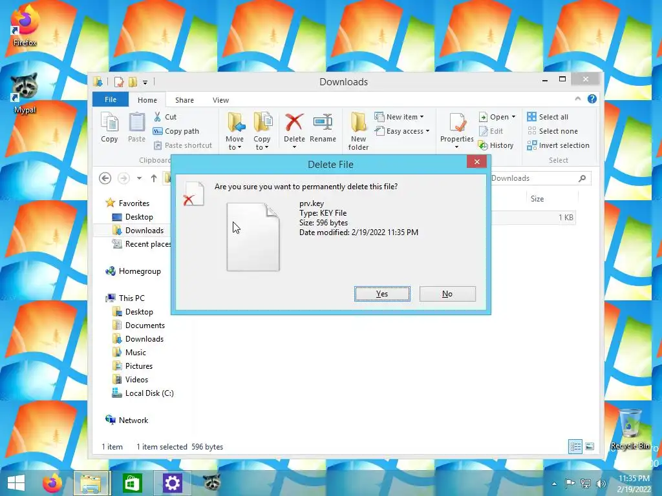Click the Forward navigation arrow

click(x=123, y=178)
